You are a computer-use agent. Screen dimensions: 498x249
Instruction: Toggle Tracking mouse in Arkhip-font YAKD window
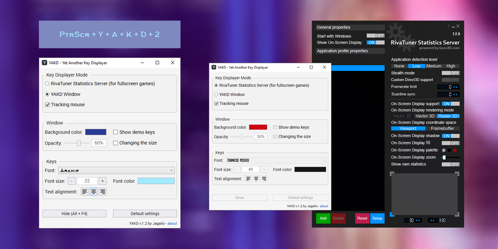tap(65, 105)
